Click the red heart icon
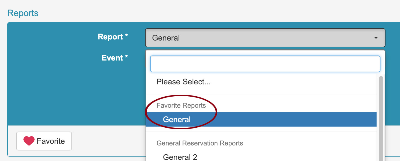 point(29,141)
